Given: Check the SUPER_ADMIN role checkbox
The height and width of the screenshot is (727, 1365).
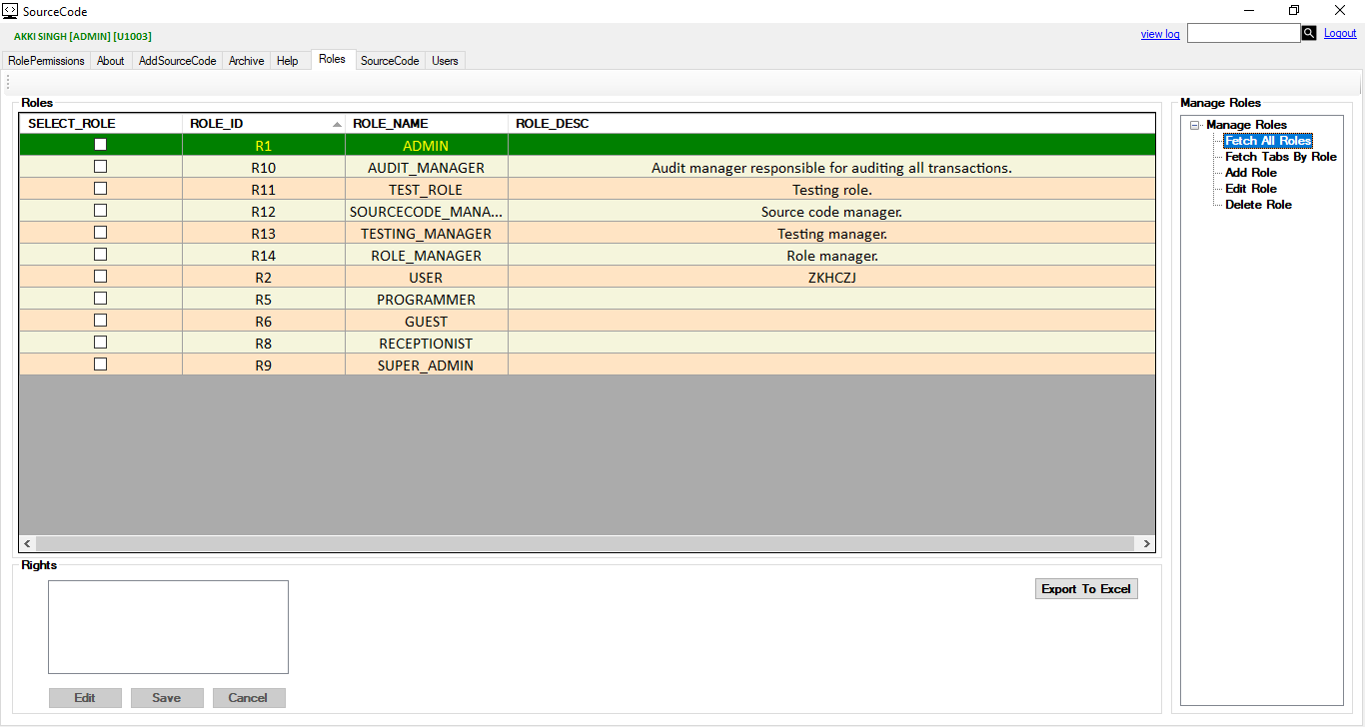Looking at the screenshot, I should (100, 364).
